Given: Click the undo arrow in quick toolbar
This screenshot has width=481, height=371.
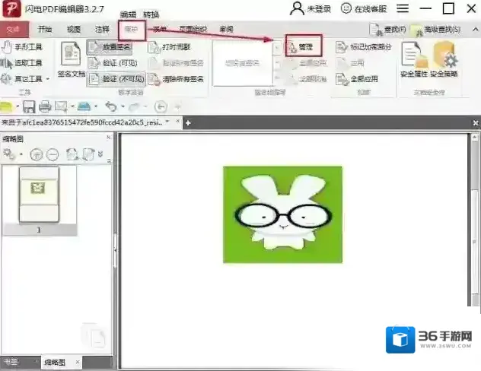Looking at the screenshot, I should (x=111, y=106).
